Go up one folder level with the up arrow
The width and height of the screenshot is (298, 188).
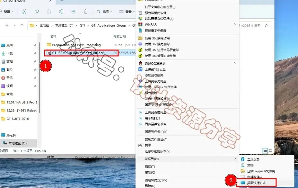22,25
